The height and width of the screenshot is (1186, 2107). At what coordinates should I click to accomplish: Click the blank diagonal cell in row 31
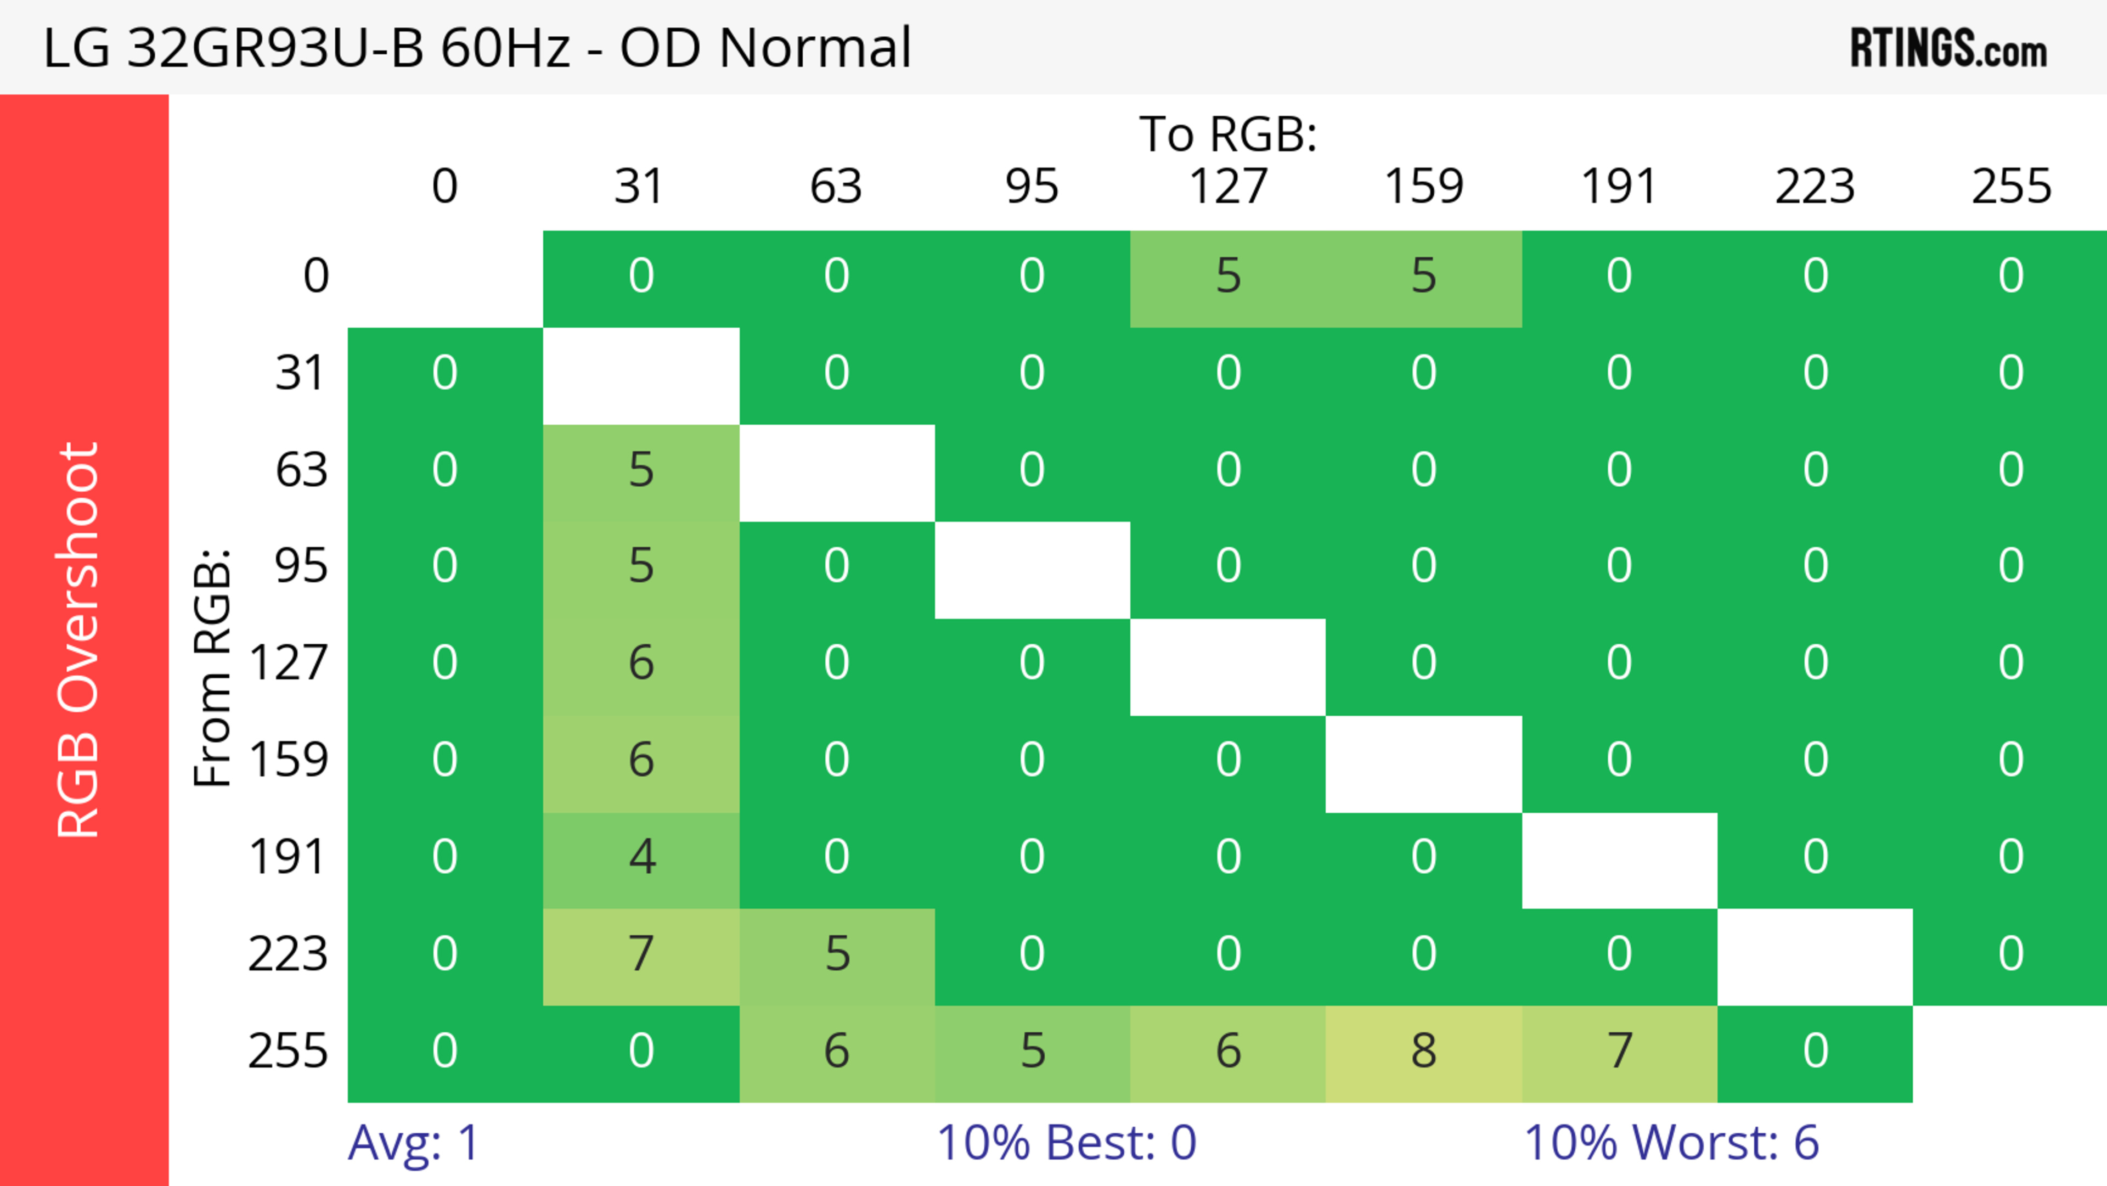click(x=641, y=375)
